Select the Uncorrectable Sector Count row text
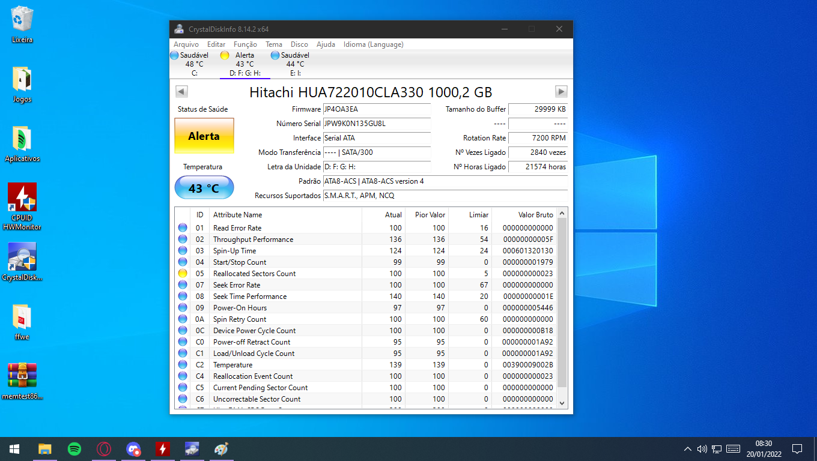This screenshot has height=461, width=817. coord(257,399)
